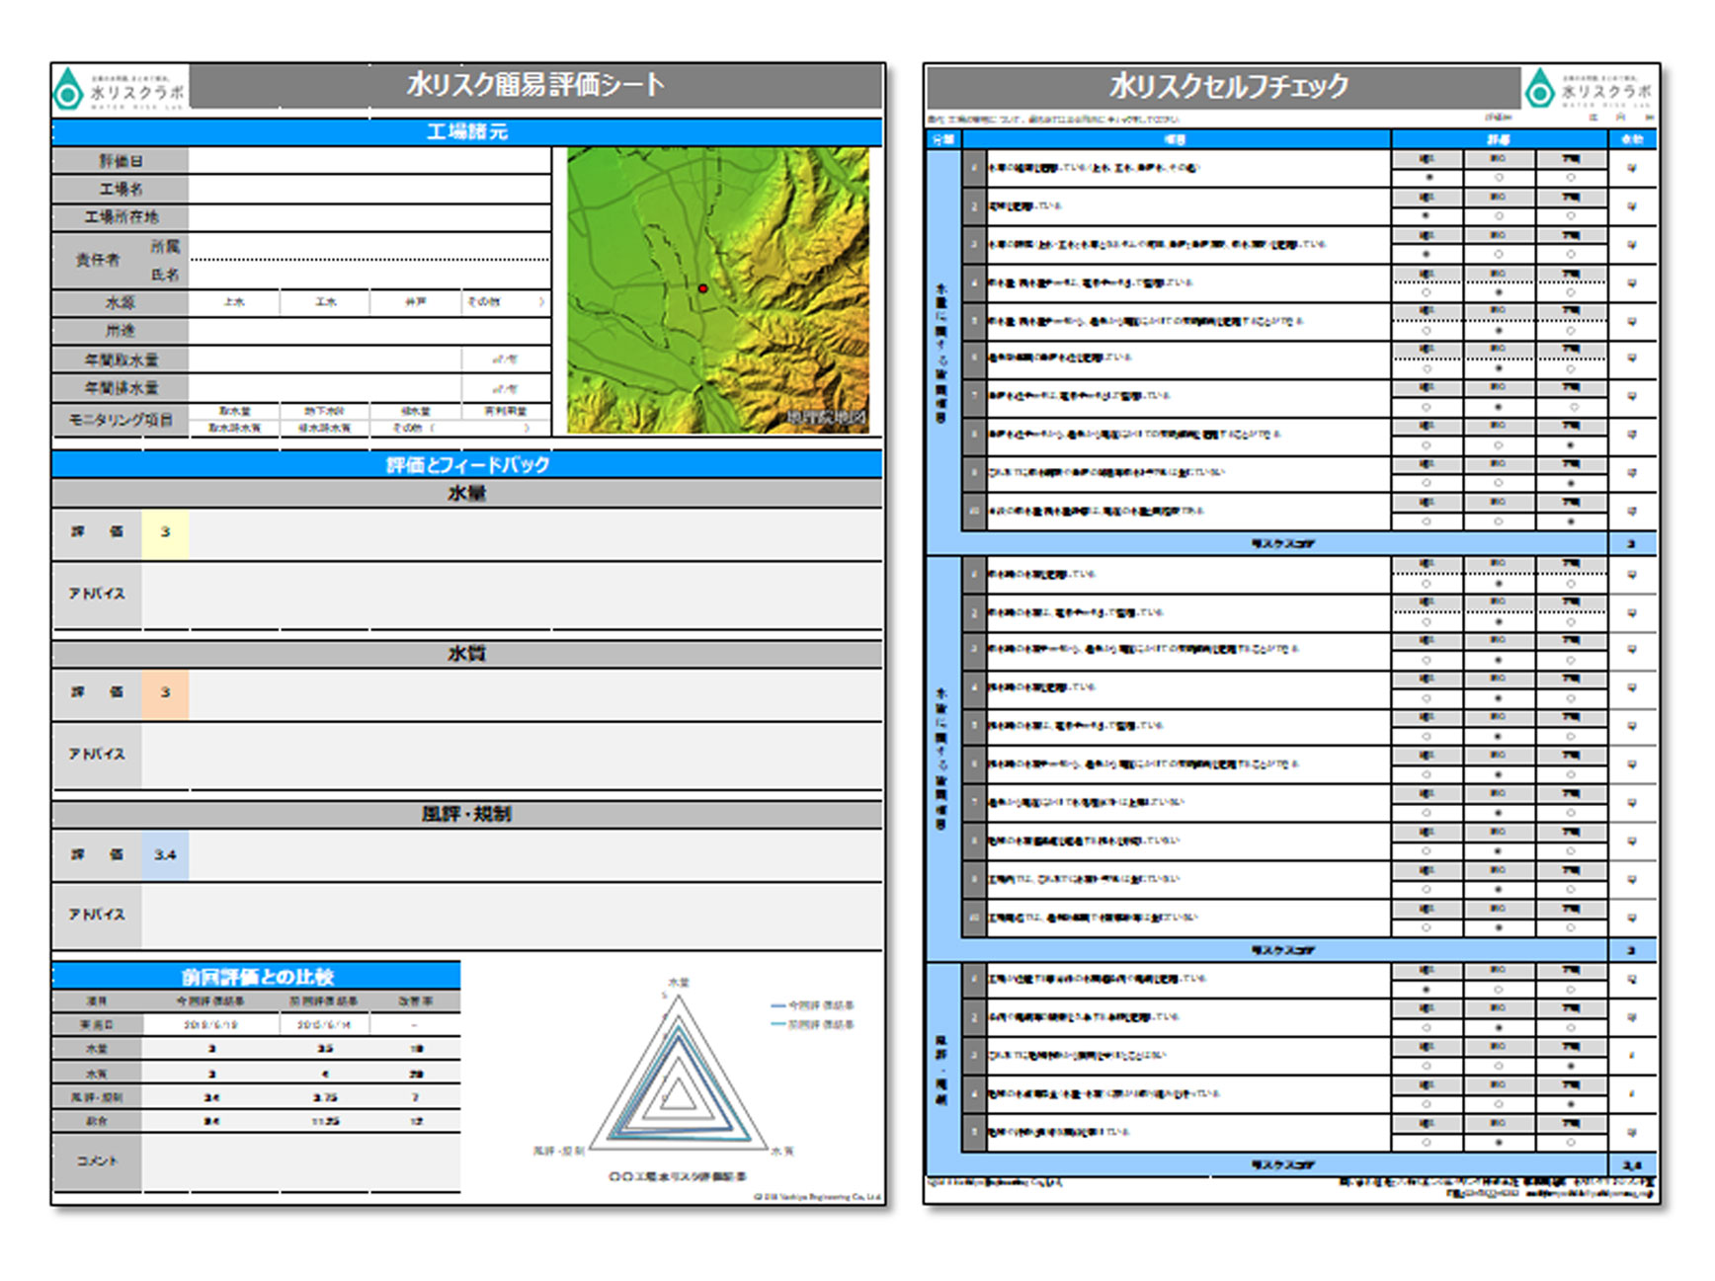Click the 工場諸元 section header
The height and width of the screenshot is (1281, 1715).
pos(467,131)
